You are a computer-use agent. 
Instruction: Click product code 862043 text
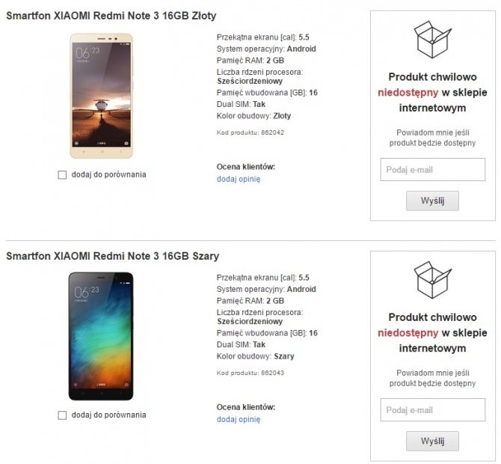250,372
